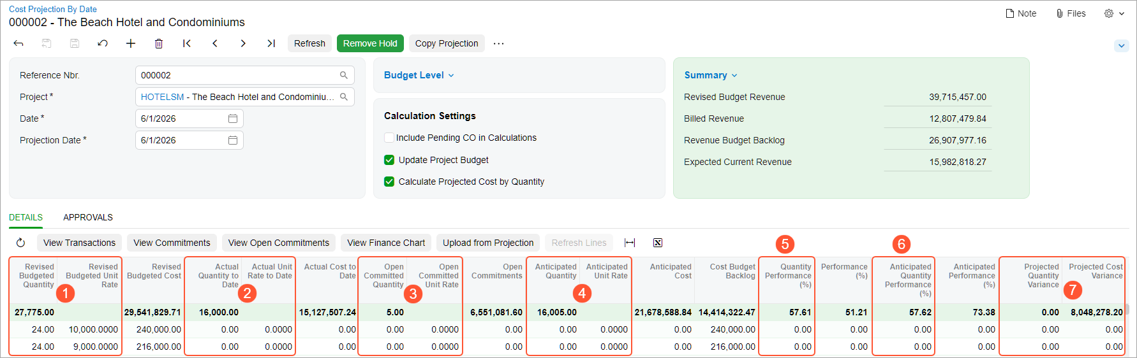The height and width of the screenshot is (358, 1137).
Task: Uncheck Update Project Budget
Action: (389, 160)
